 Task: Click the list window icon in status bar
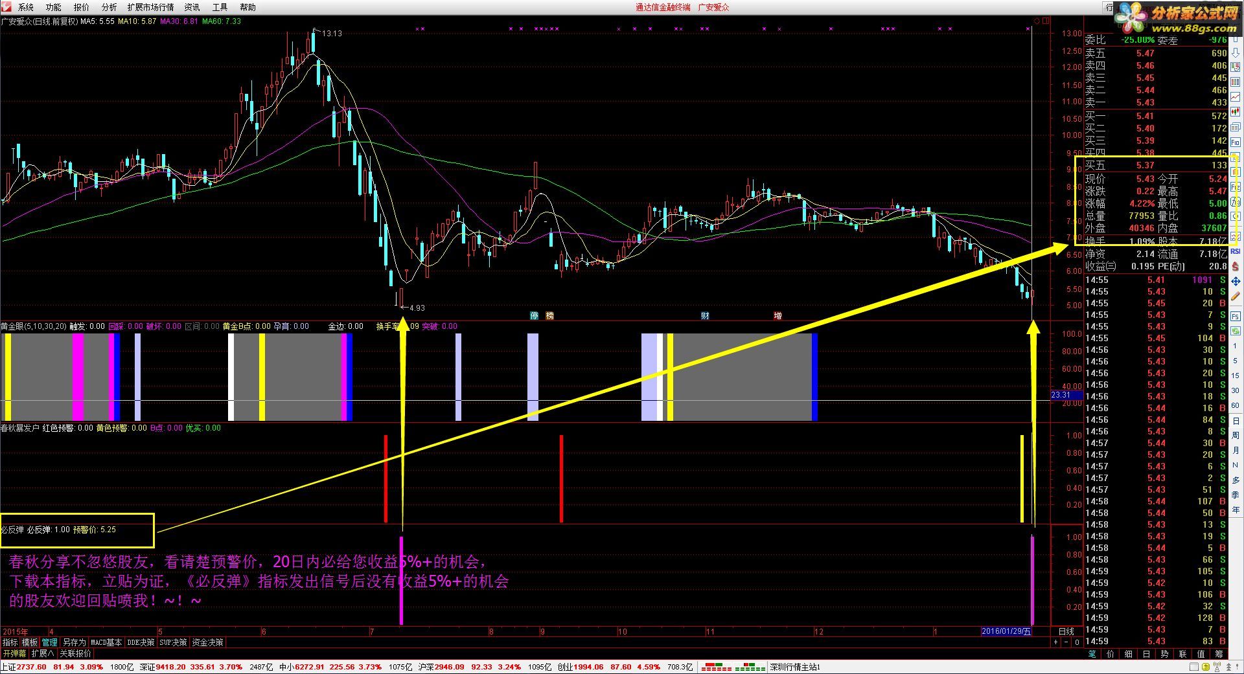coord(1193,667)
